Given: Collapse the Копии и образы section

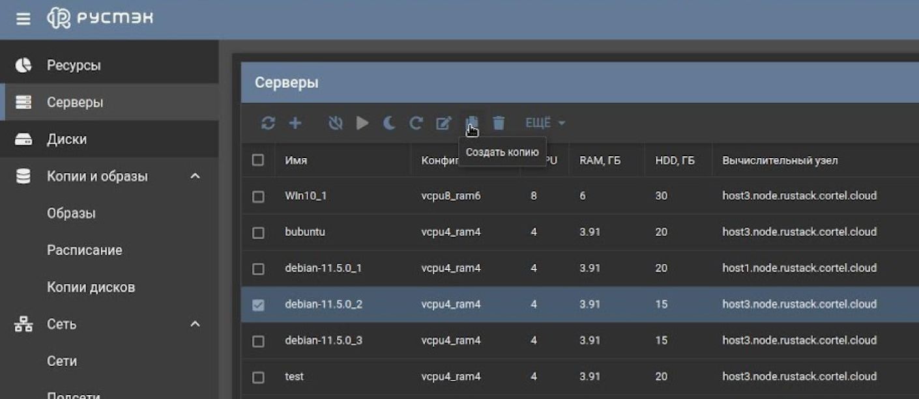Looking at the screenshot, I should point(195,176).
